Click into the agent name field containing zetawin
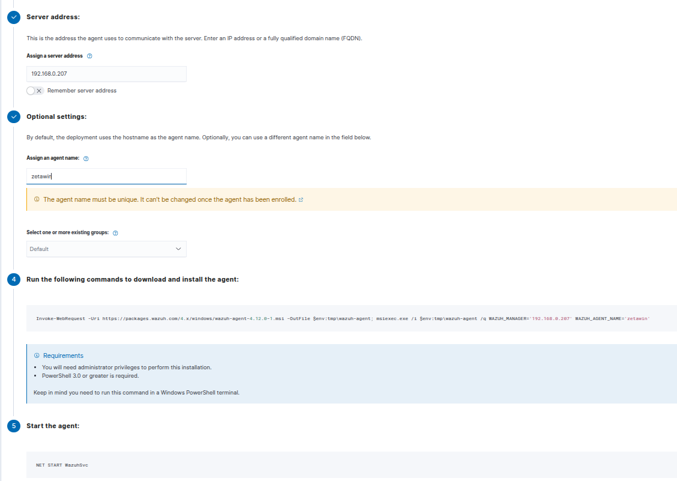677x481 pixels. (106, 177)
